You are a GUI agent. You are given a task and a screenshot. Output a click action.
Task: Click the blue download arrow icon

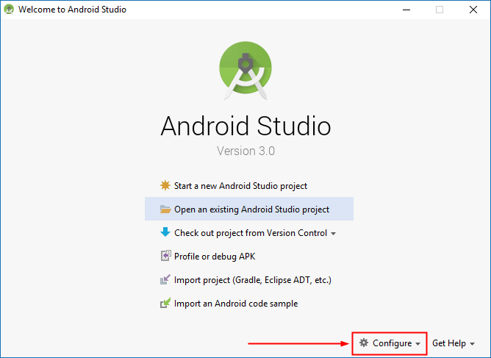click(x=165, y=232)
